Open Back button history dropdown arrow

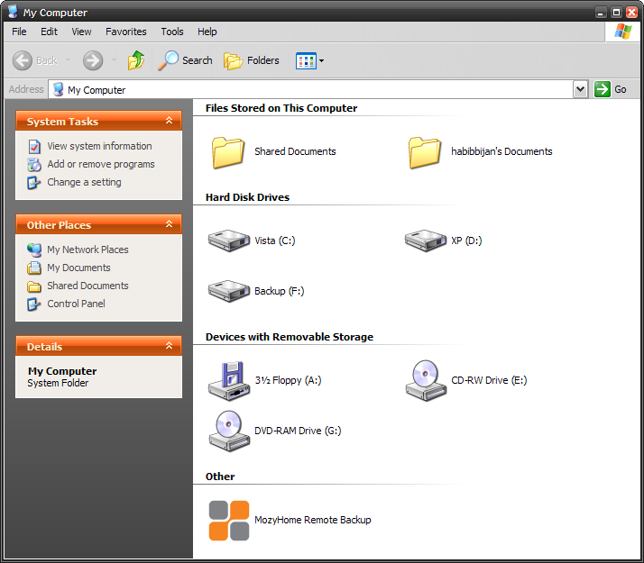point(69,60)
